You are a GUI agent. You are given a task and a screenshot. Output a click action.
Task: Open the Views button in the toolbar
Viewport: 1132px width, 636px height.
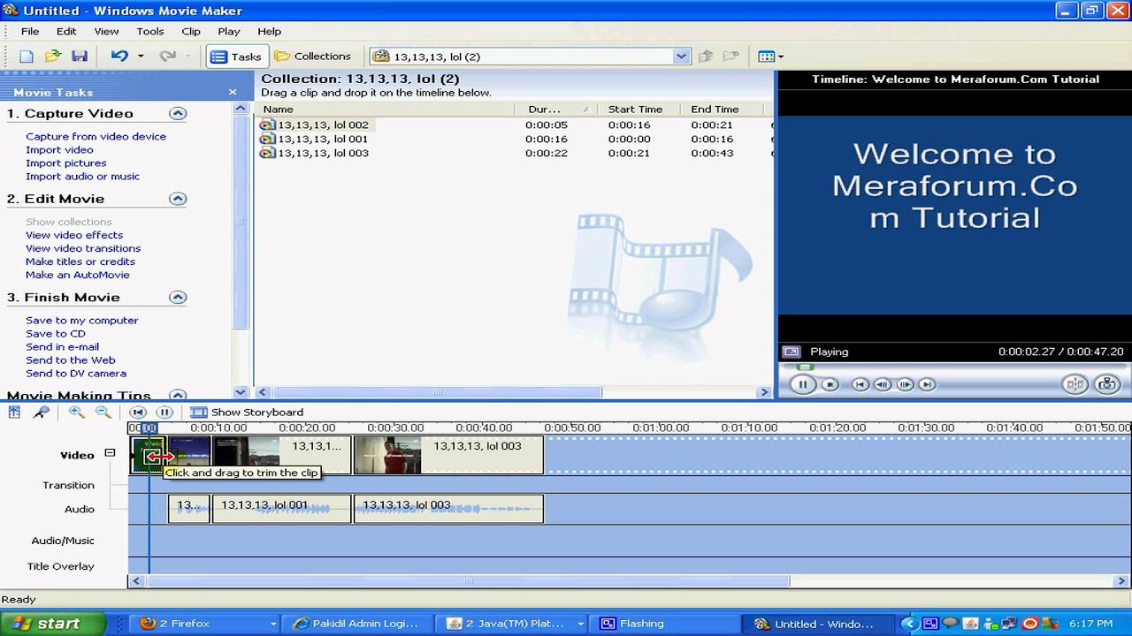770,57
